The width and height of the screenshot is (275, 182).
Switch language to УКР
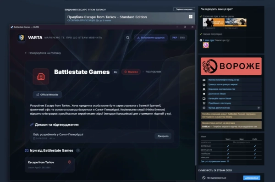tap(175, 38)
